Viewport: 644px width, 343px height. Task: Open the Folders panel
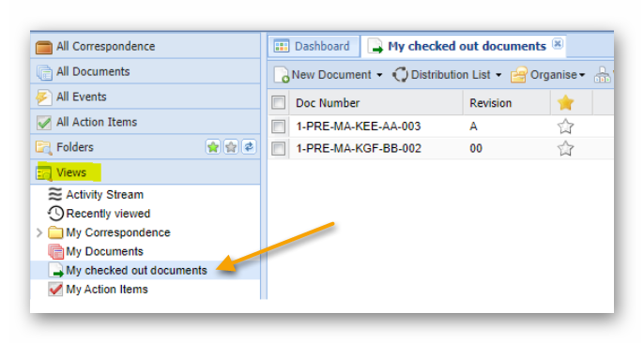tap(146, 147)
